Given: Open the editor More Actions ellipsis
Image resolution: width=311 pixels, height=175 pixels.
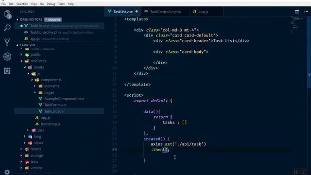Looking at the screenshot, I should [x=306, y=12].
